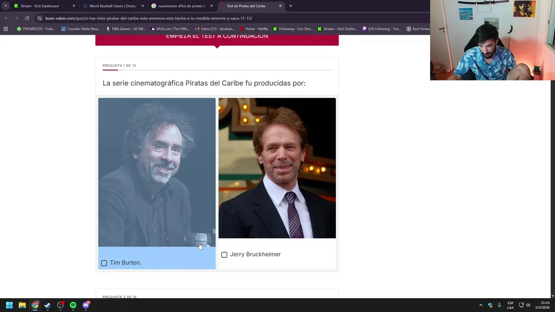This screenshot has width=555, height=312.
Task: Tick the Jerry Bruckheimer checkbox
Action: (224, 255)
